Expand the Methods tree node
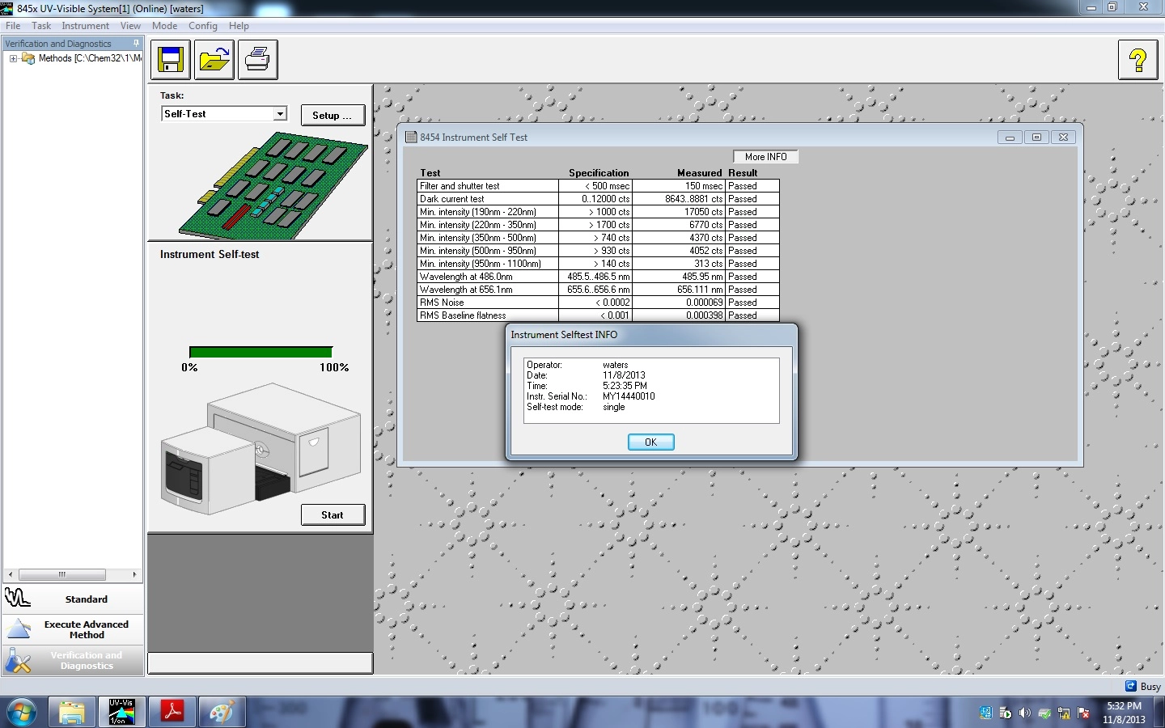Viewport: 1165px width, 728px height. (x=13, y=58)
